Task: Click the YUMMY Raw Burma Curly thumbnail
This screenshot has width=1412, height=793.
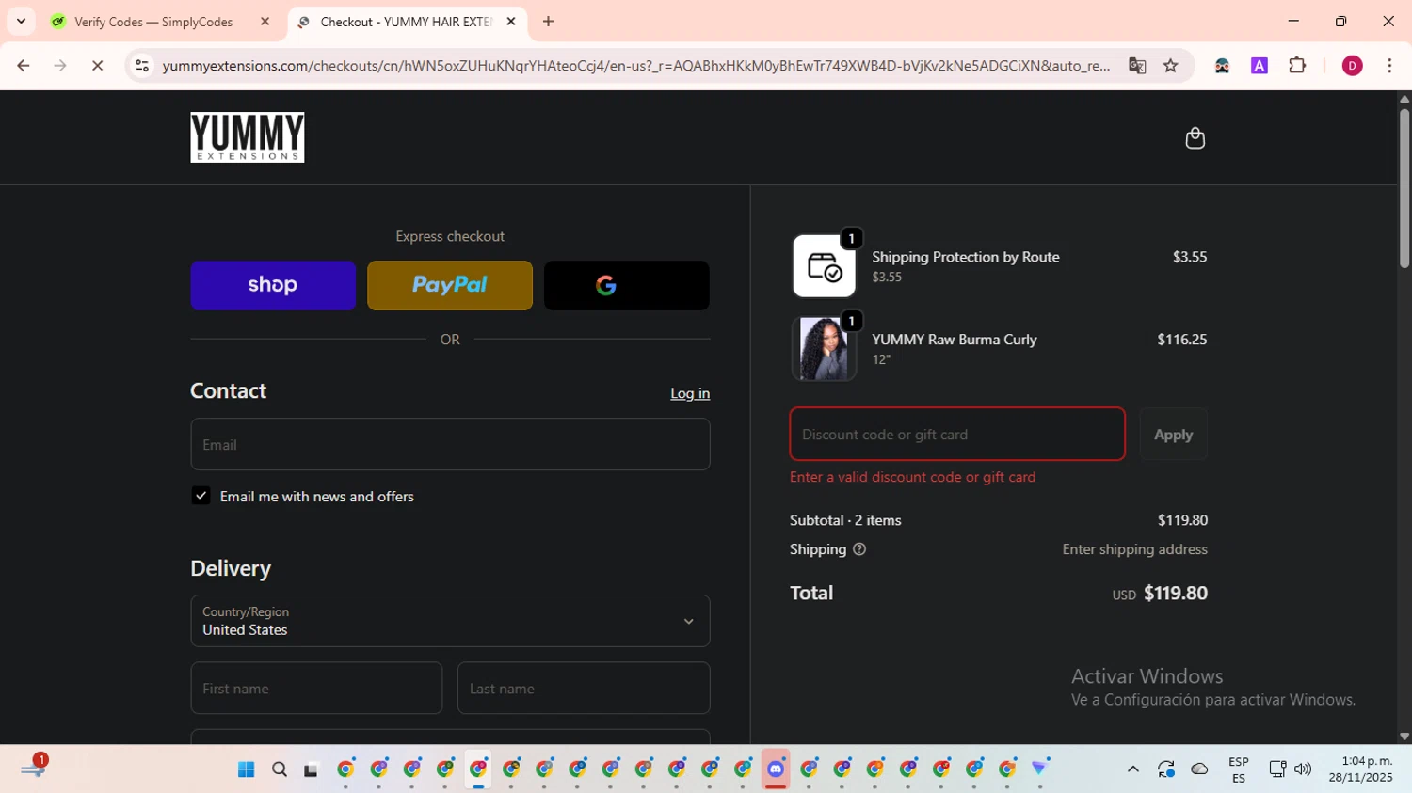Action: tap(825, 348)
